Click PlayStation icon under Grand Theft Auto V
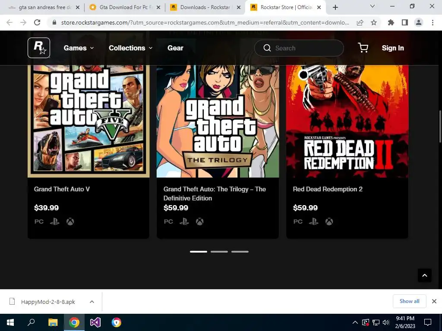This screenshot has width=442, height=331. tap(55, 222)
